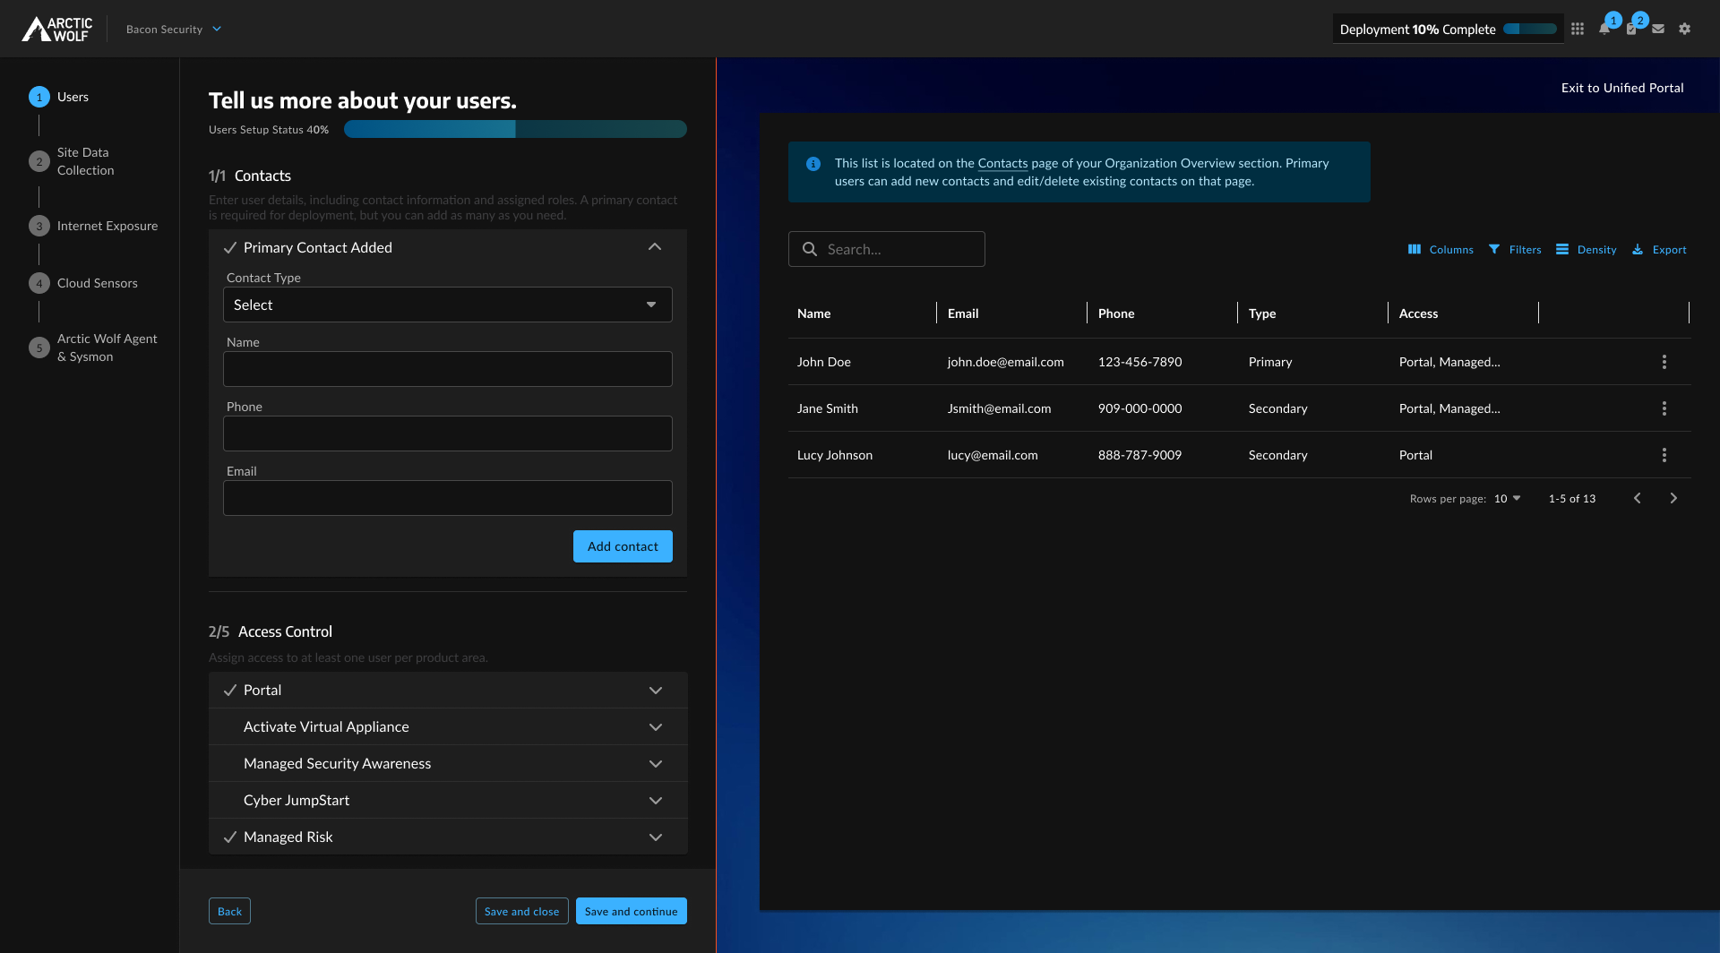The height and width of the screenshot is (953, 1720).
Task: Sort by the Name column header
Action: point(813,313)
